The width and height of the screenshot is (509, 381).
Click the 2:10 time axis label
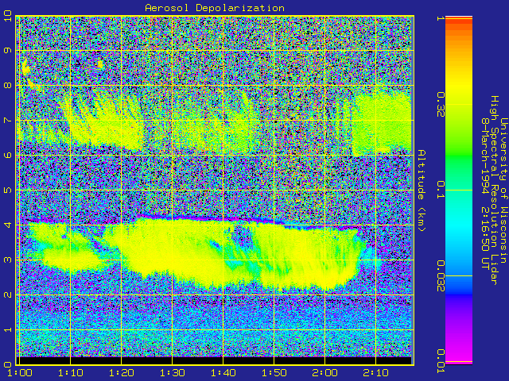point(375,373)
